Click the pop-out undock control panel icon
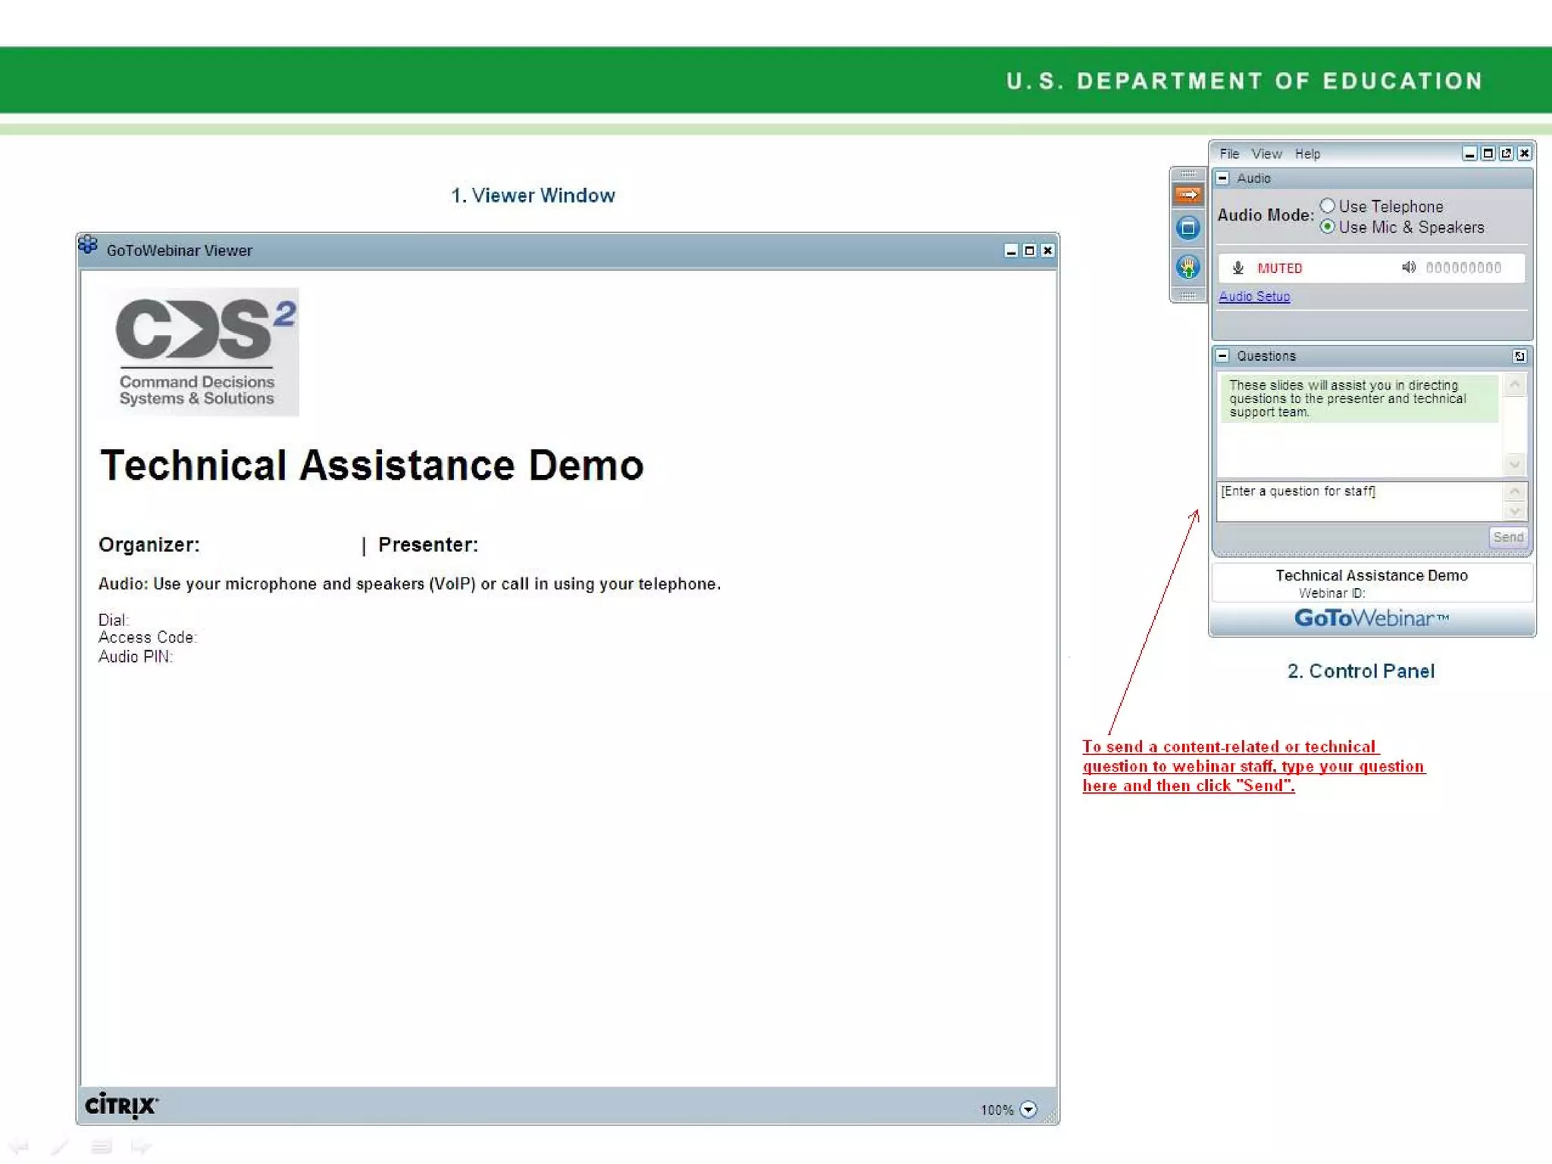Screen dimensions: 1552x1164 [1506, 154]
